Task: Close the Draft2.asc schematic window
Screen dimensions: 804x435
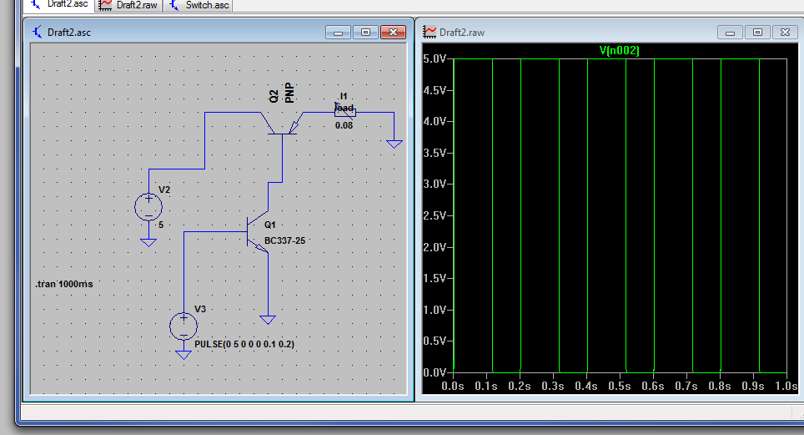Action: coord(394,33)
